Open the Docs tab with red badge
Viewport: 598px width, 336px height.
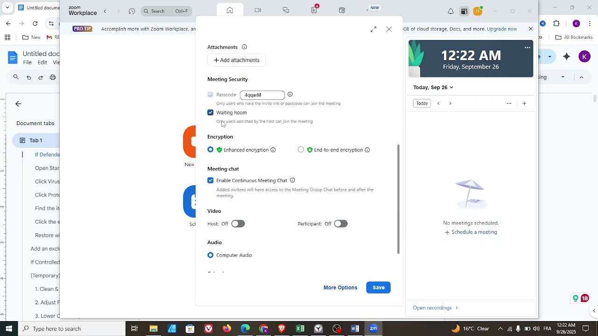314,10
